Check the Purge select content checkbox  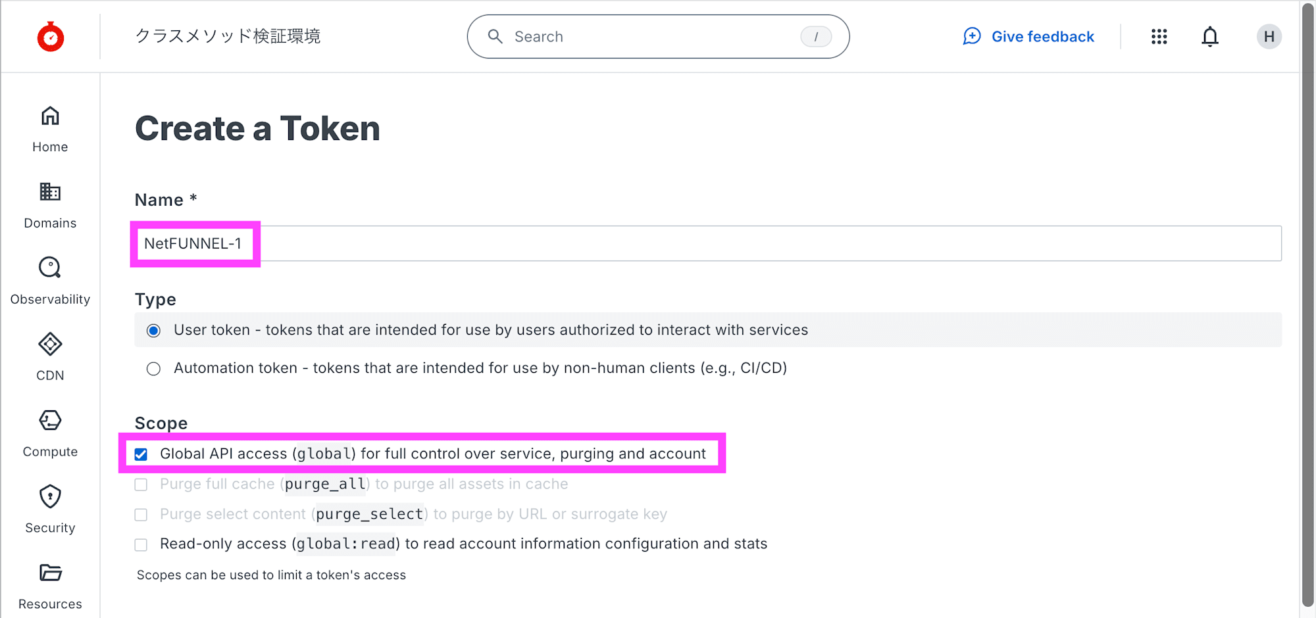pos(141,515)
